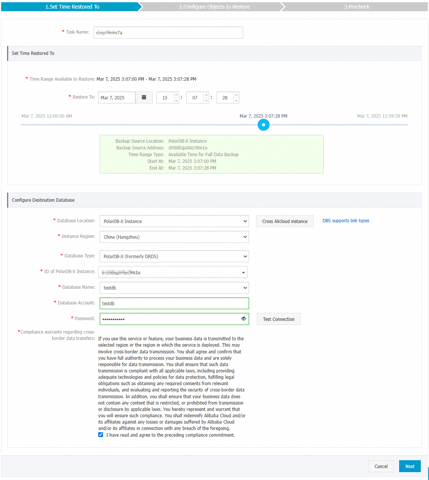
Task: Click the Cancel button
Action: point(381,466)
